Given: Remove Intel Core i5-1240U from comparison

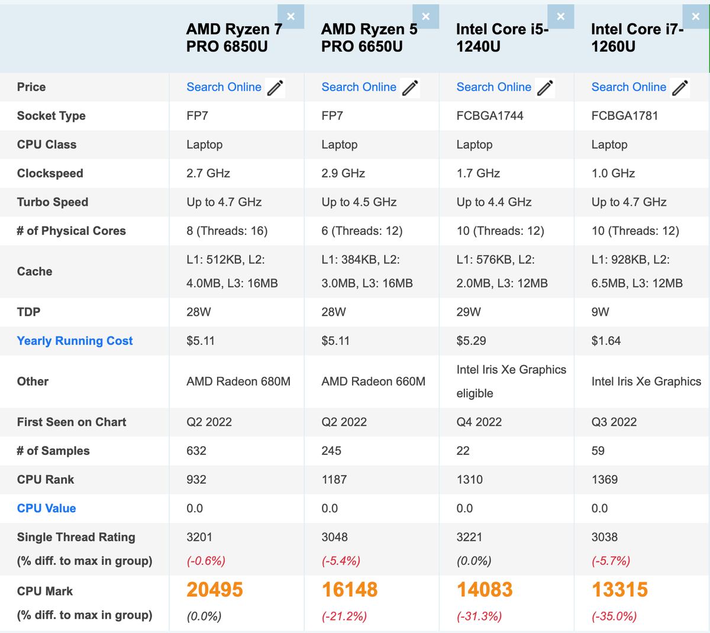Looking at the screenshot, I should pyautogui.click(x=561, y=16).
